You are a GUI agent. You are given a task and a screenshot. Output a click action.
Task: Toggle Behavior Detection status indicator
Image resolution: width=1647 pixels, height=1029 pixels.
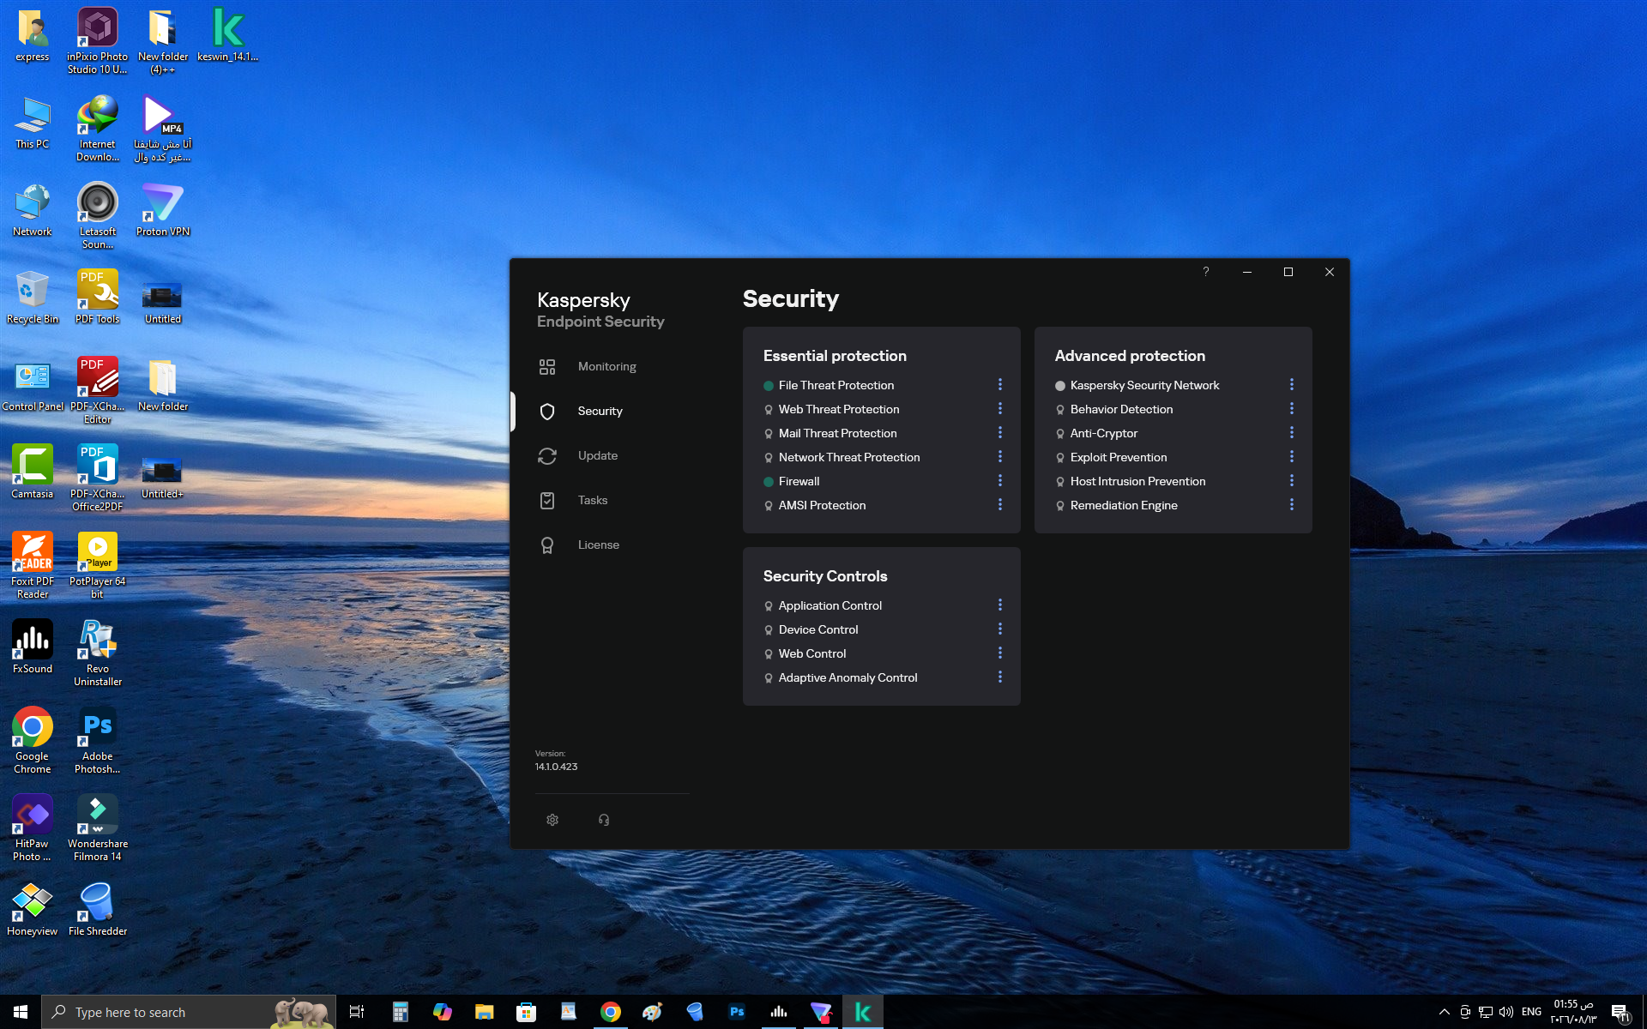1060,410
